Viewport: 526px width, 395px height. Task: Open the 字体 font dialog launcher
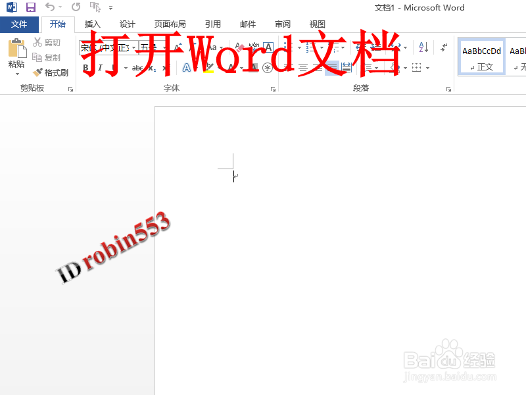tap(273, 89)
